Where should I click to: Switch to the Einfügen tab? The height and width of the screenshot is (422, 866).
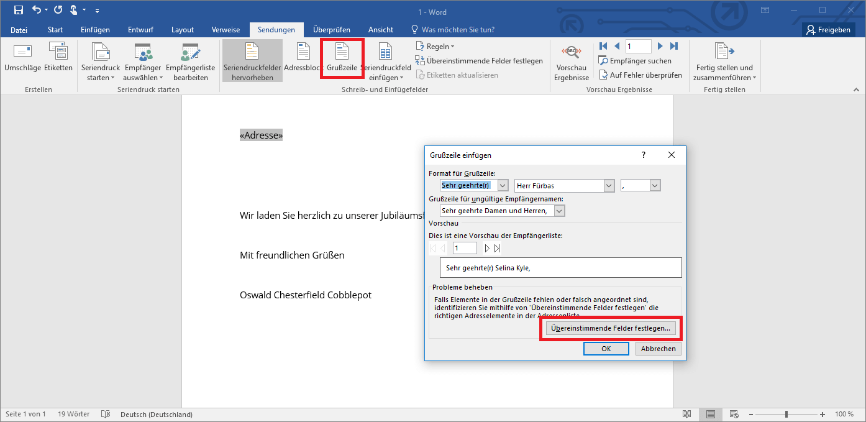[95, 30]
